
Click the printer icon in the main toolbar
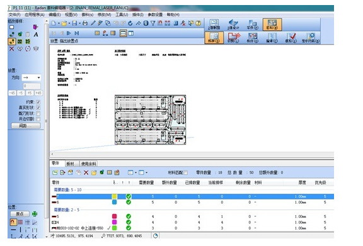coord(85,23)
